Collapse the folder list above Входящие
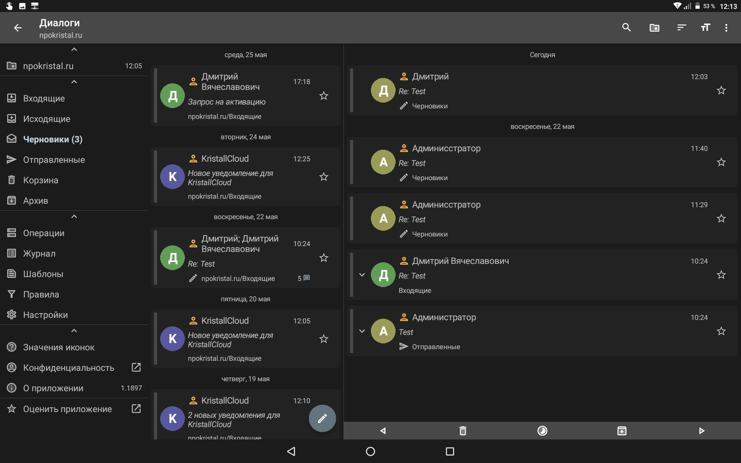This screenshot has height=463, width=741. (x=74, y=82)
